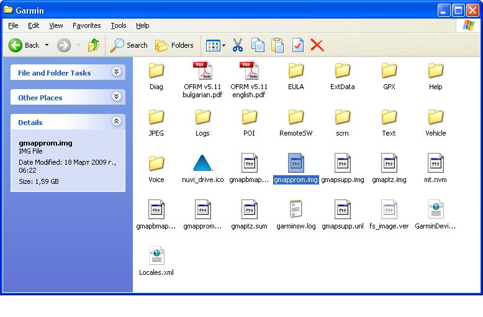The height and width of the screenshot is (317, 483).
Task: Toggle the Folders pane button
Action: 174,45
